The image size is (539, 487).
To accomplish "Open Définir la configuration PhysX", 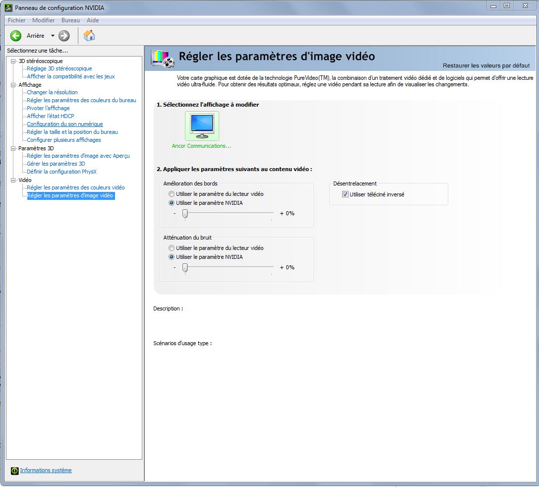I will coord(62,172).
